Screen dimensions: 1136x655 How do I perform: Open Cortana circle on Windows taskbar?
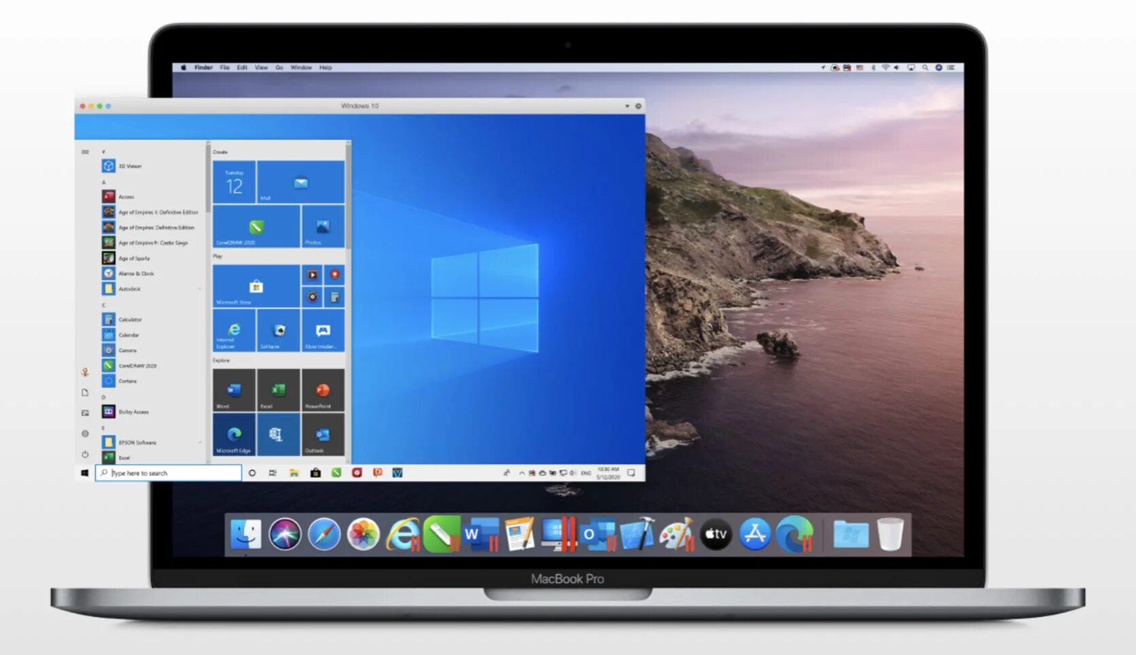pyautogui.click(x=252, y=473)
